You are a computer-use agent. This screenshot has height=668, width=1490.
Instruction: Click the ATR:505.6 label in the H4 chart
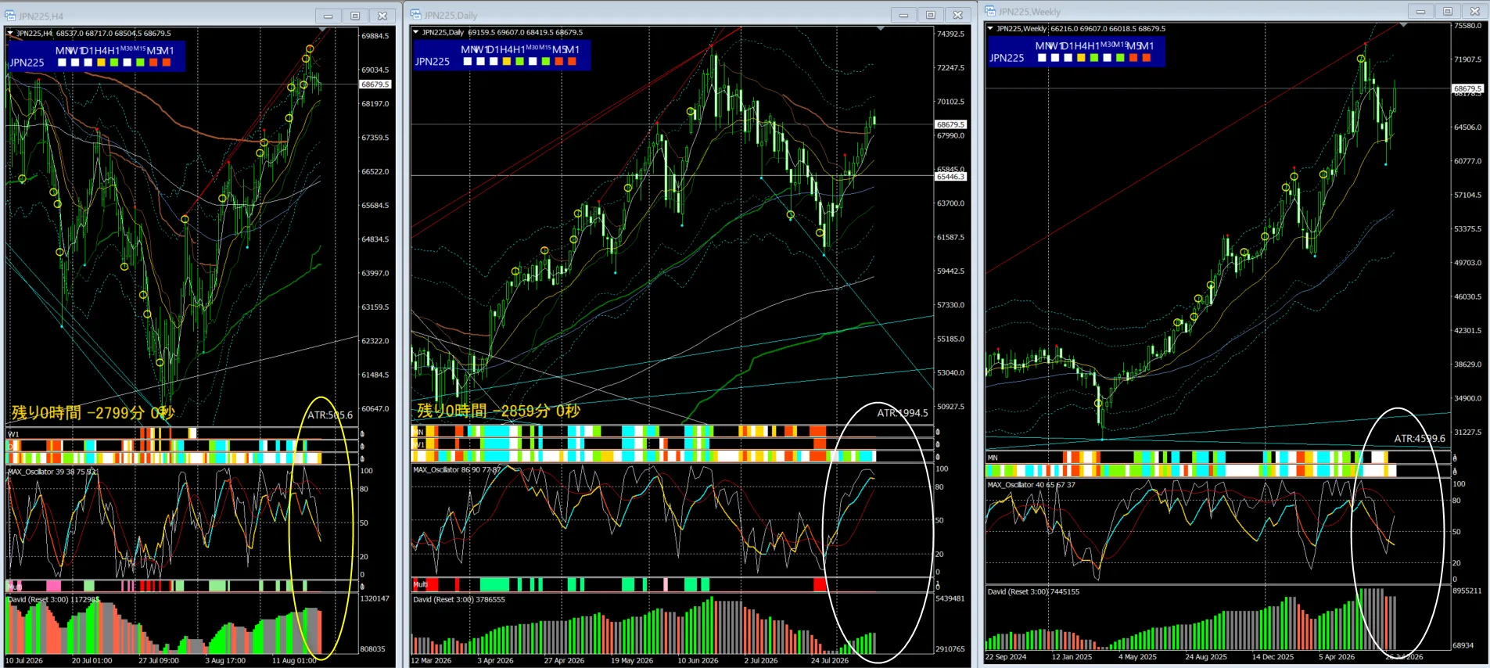[330, 415]
